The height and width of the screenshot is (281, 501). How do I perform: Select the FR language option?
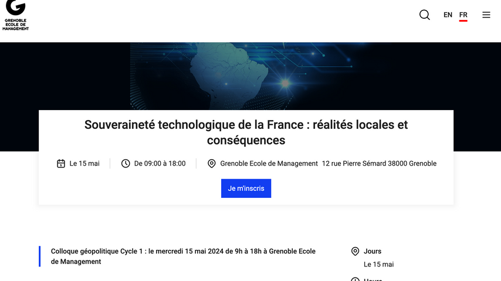tap(463, 15)
